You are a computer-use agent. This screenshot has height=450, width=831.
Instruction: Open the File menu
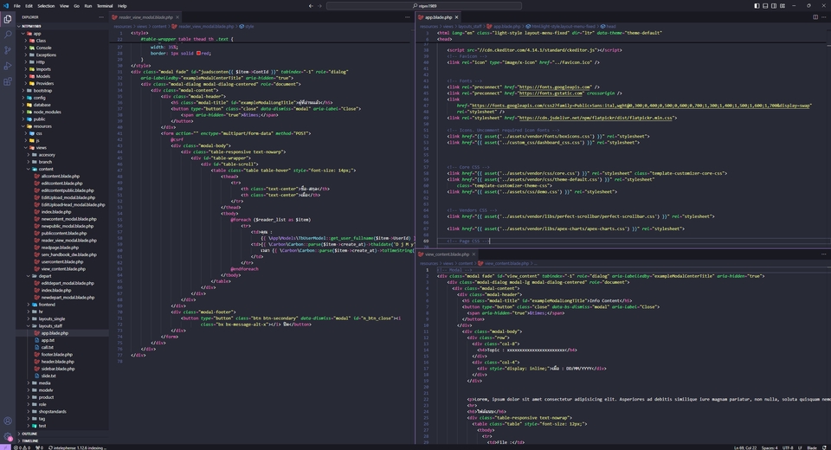[17, 6]
